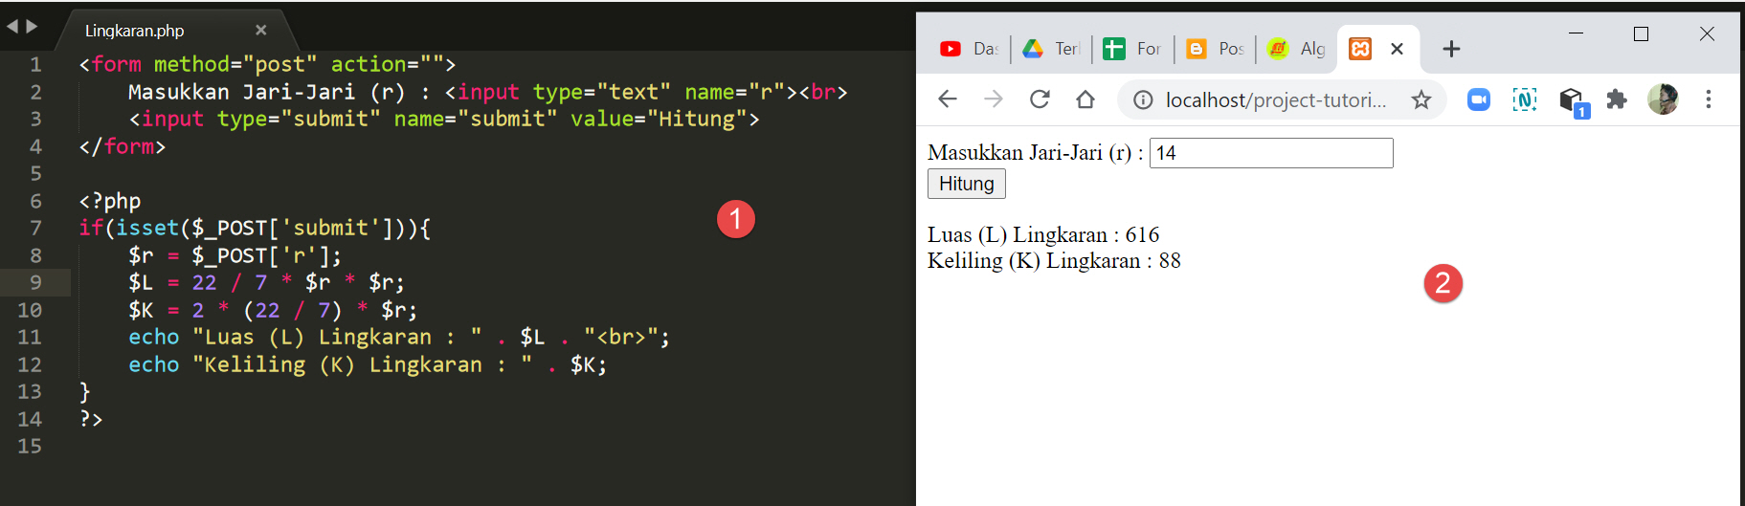Image resolution: width=1745 pixels, height=506 pixels.
Task: Open a new browser tab
Action: [1451, 49]
